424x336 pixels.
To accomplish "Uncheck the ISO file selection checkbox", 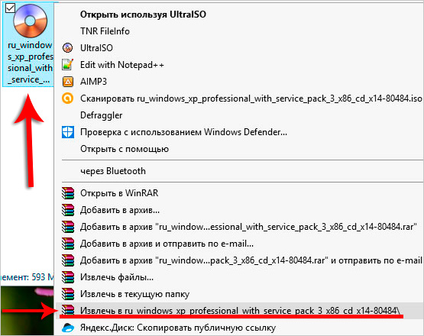I will pyautogui.click(x=10, y=8).
